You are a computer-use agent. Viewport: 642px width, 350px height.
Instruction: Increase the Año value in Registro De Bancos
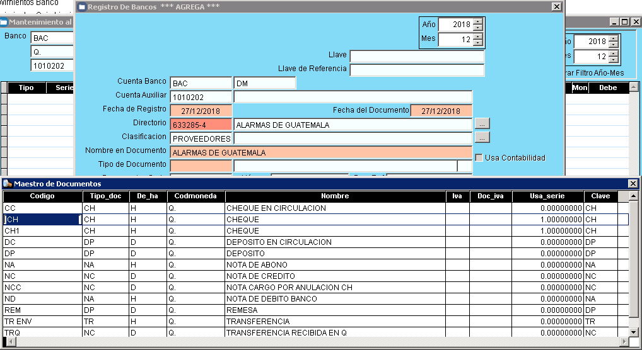click(477, 21)
